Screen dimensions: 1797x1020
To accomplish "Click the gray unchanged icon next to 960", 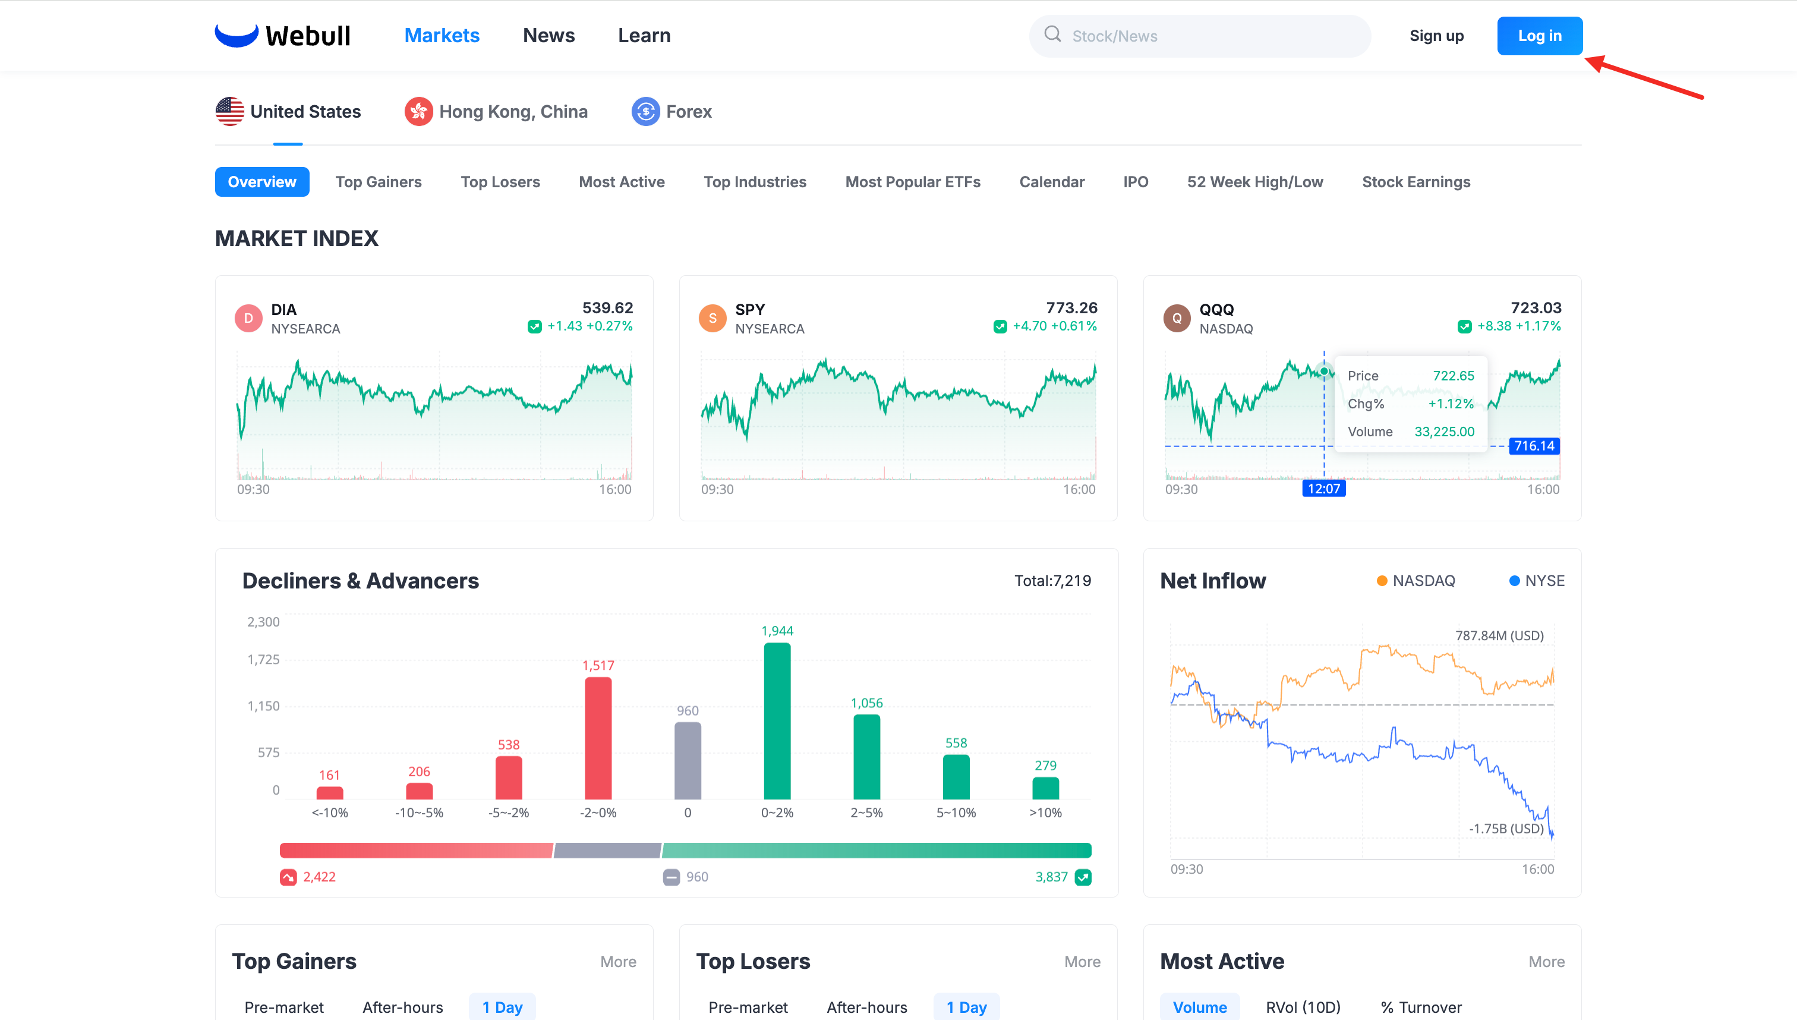I will (671, 877).
